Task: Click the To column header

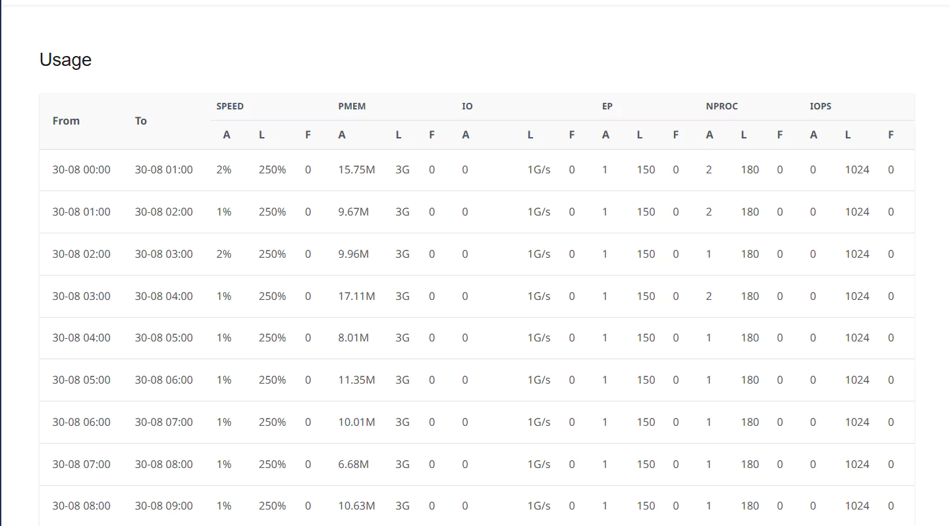Action: [x=141, y=121]
